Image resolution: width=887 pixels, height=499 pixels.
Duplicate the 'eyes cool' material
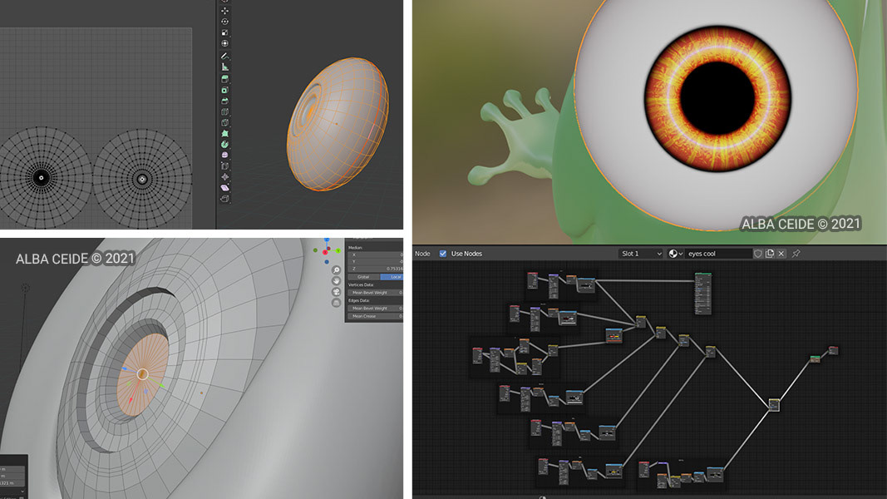coord(770,254)
